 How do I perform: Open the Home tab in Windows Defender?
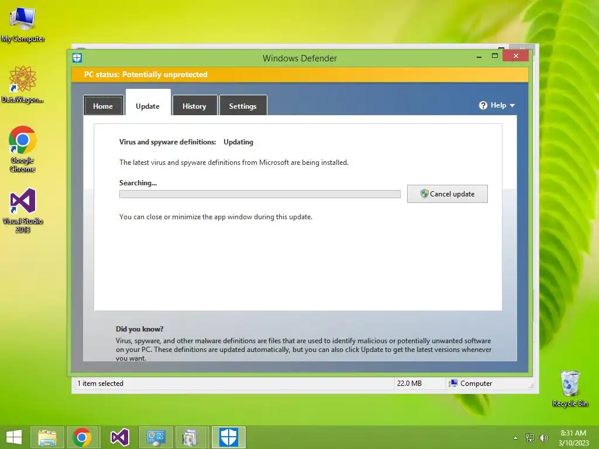coord(103,106)
